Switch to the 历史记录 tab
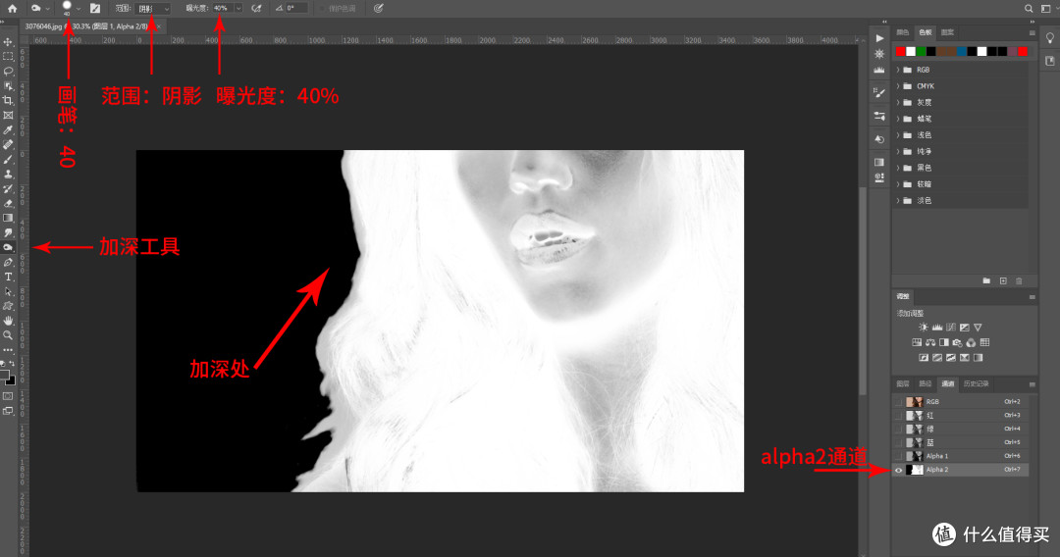This screenshot has width=1060, height=557. [x=976, y=383]
